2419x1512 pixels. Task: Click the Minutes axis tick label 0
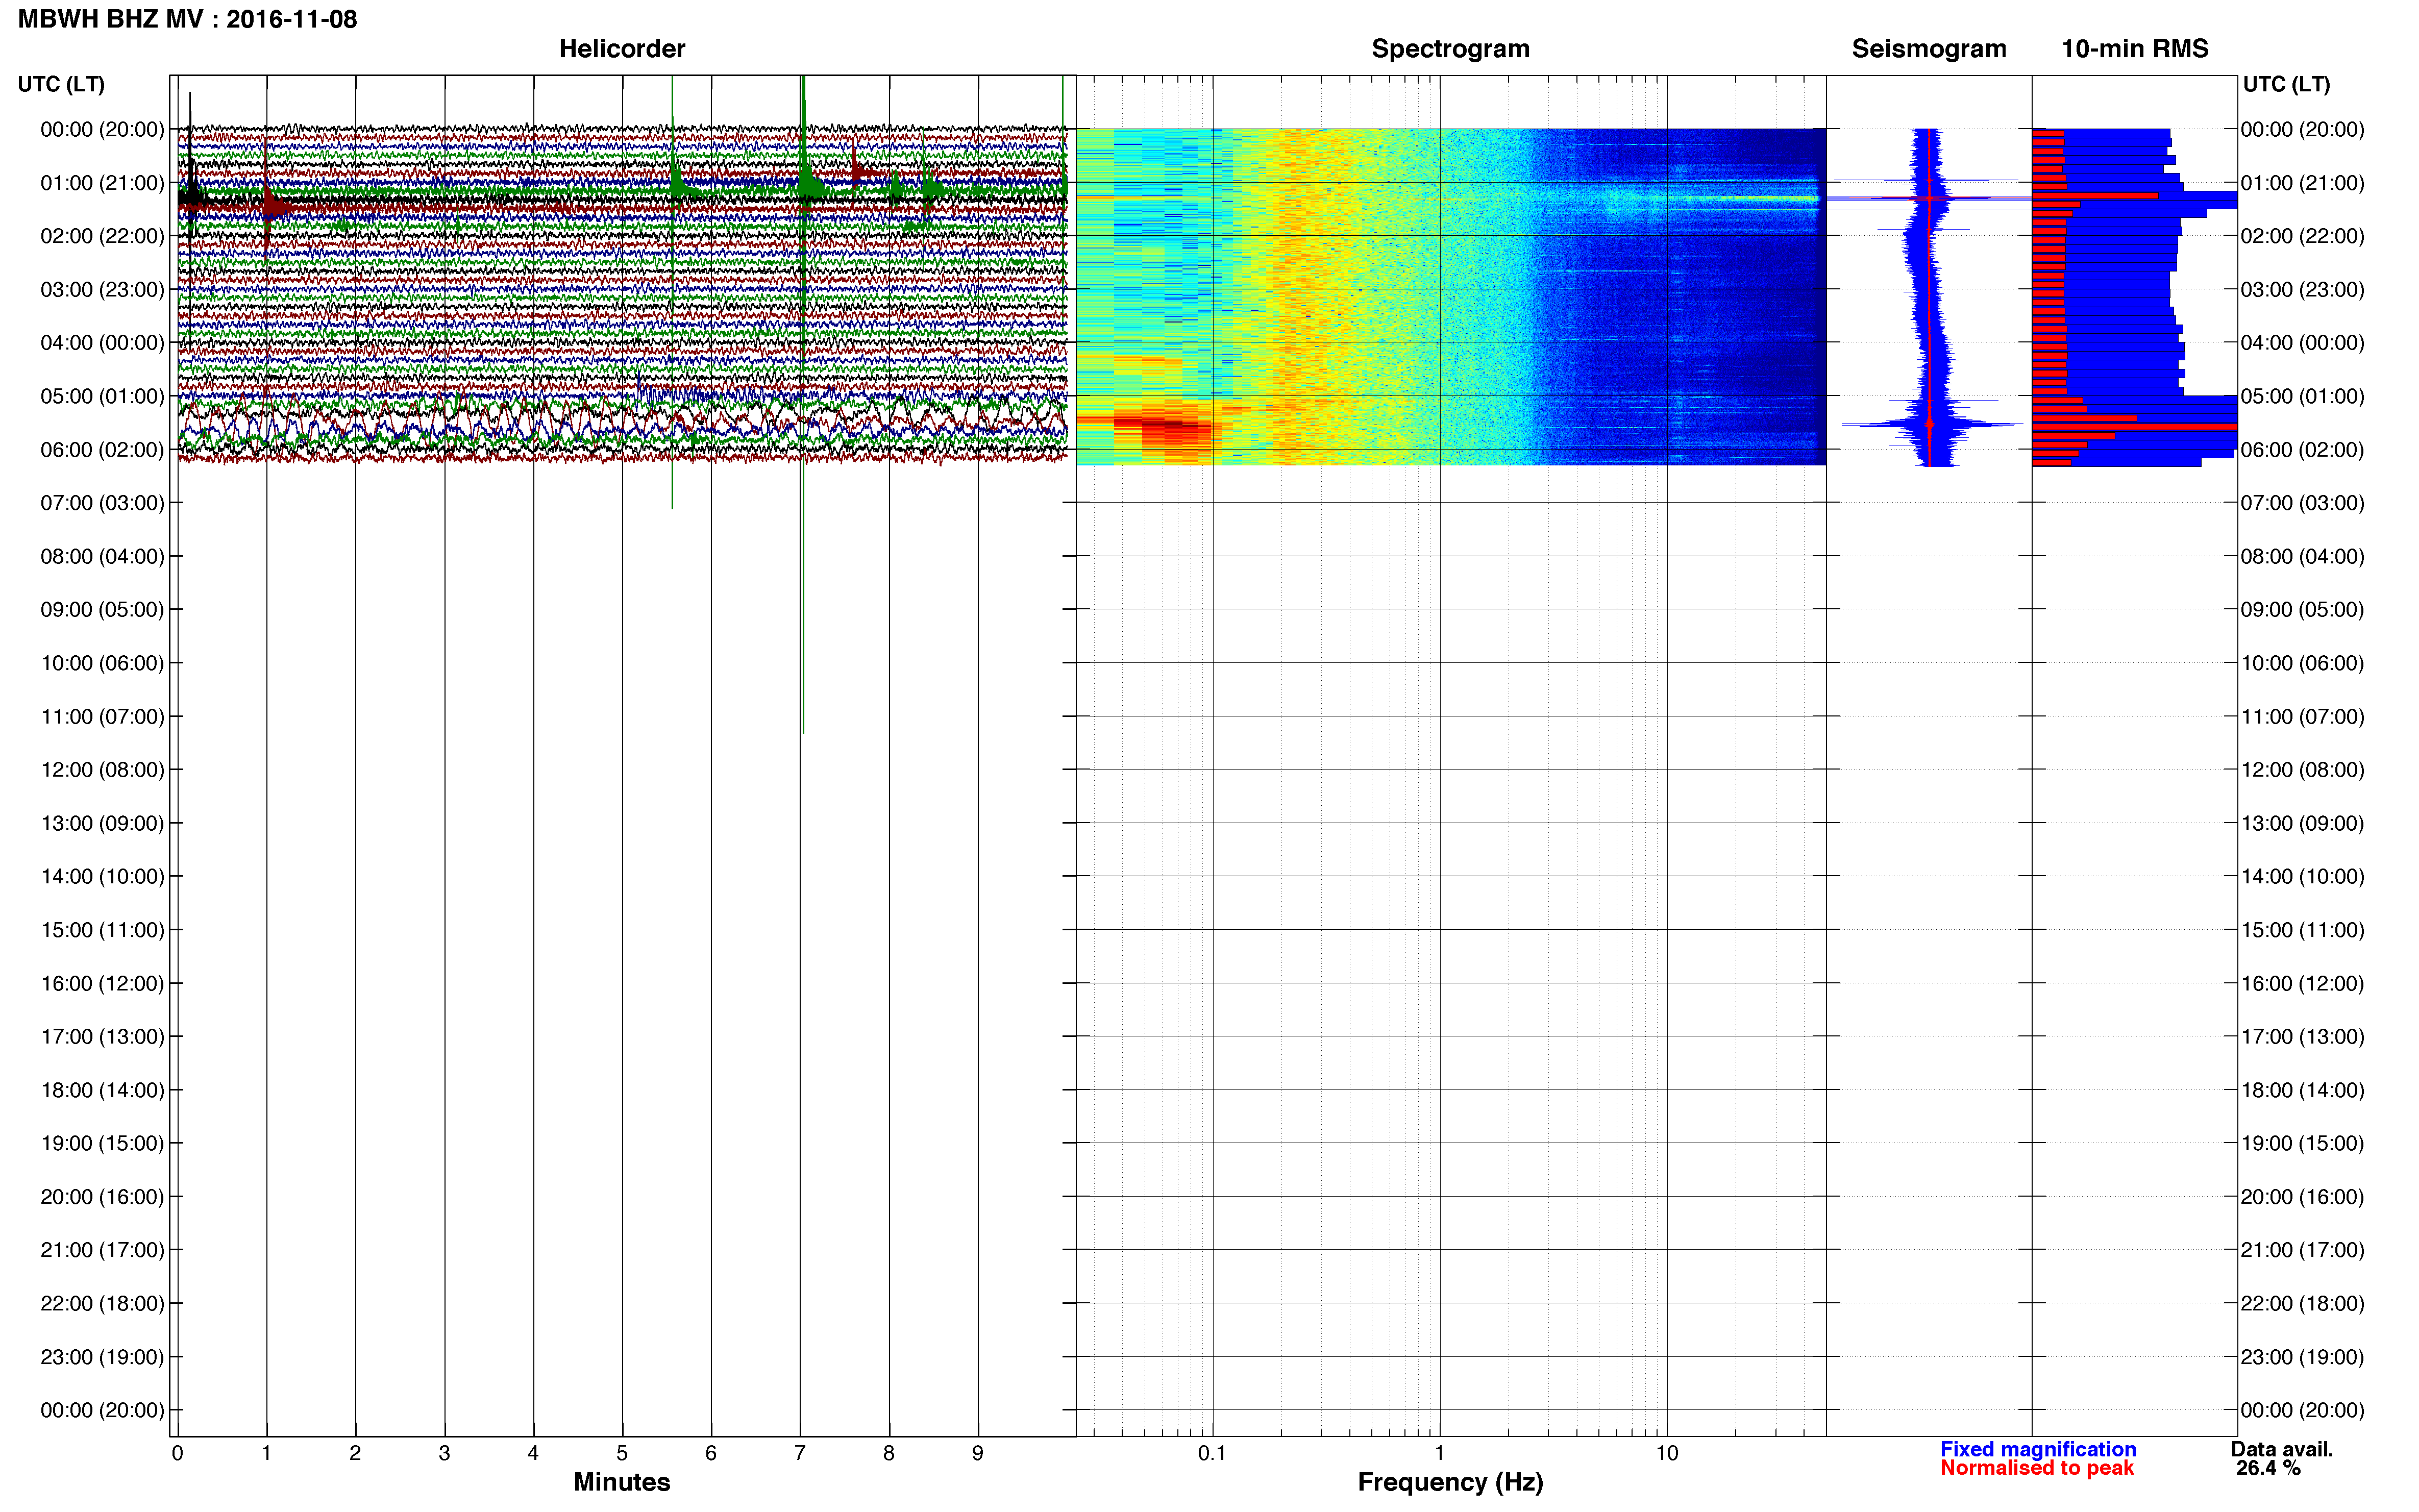point(177,1453)
